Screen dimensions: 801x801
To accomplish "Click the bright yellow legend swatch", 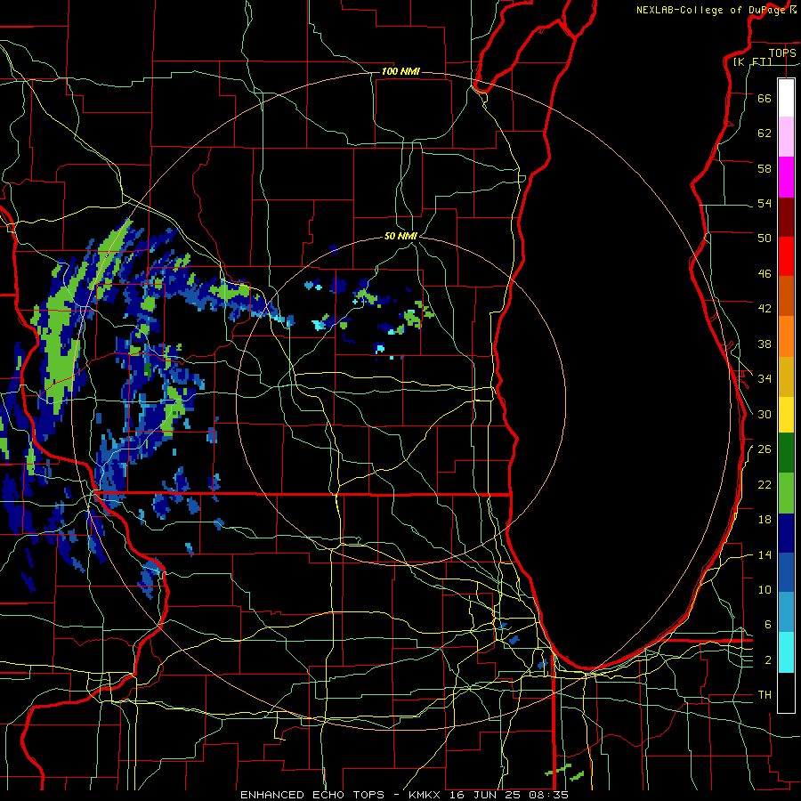I will pyautogui.click(x=786, y=415).
